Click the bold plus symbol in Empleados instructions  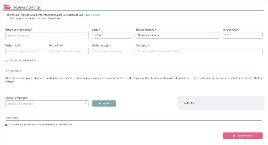pos(192,78)
